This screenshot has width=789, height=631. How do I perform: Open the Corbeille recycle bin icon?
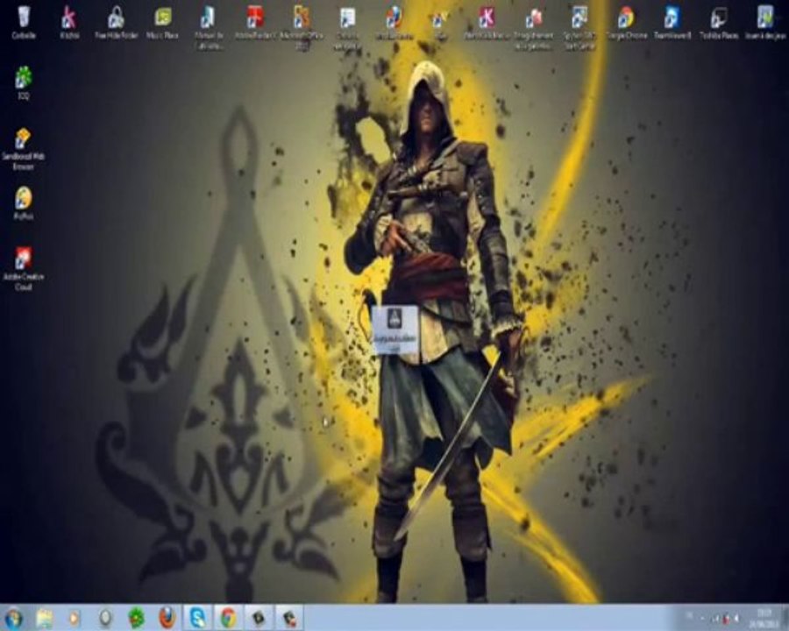coord(23,22)
